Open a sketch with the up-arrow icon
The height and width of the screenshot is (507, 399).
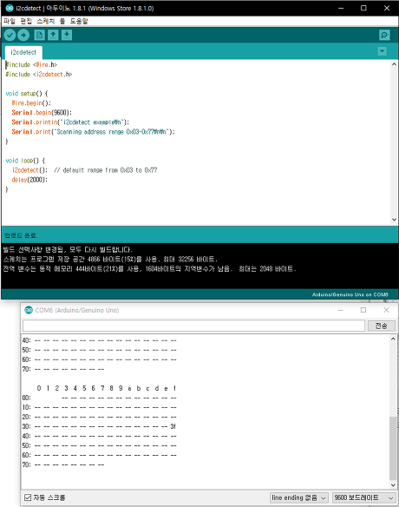(x=53, y=35)
